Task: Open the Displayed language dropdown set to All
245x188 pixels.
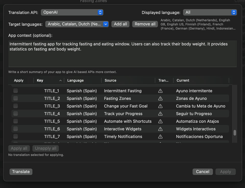Action: coord(210,12)
